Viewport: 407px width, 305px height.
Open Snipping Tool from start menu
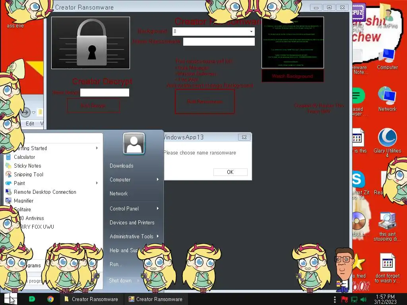(x=28, y=175)
